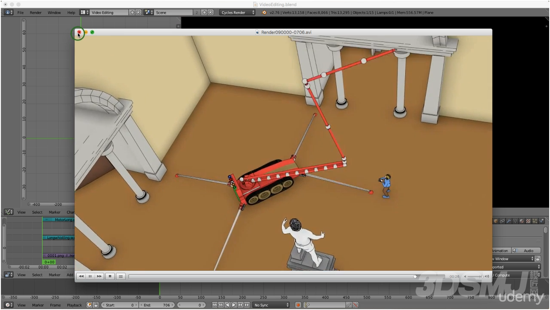Open the Help menu
This screenshot has height=310, width=550.
[x=71, y=12]
